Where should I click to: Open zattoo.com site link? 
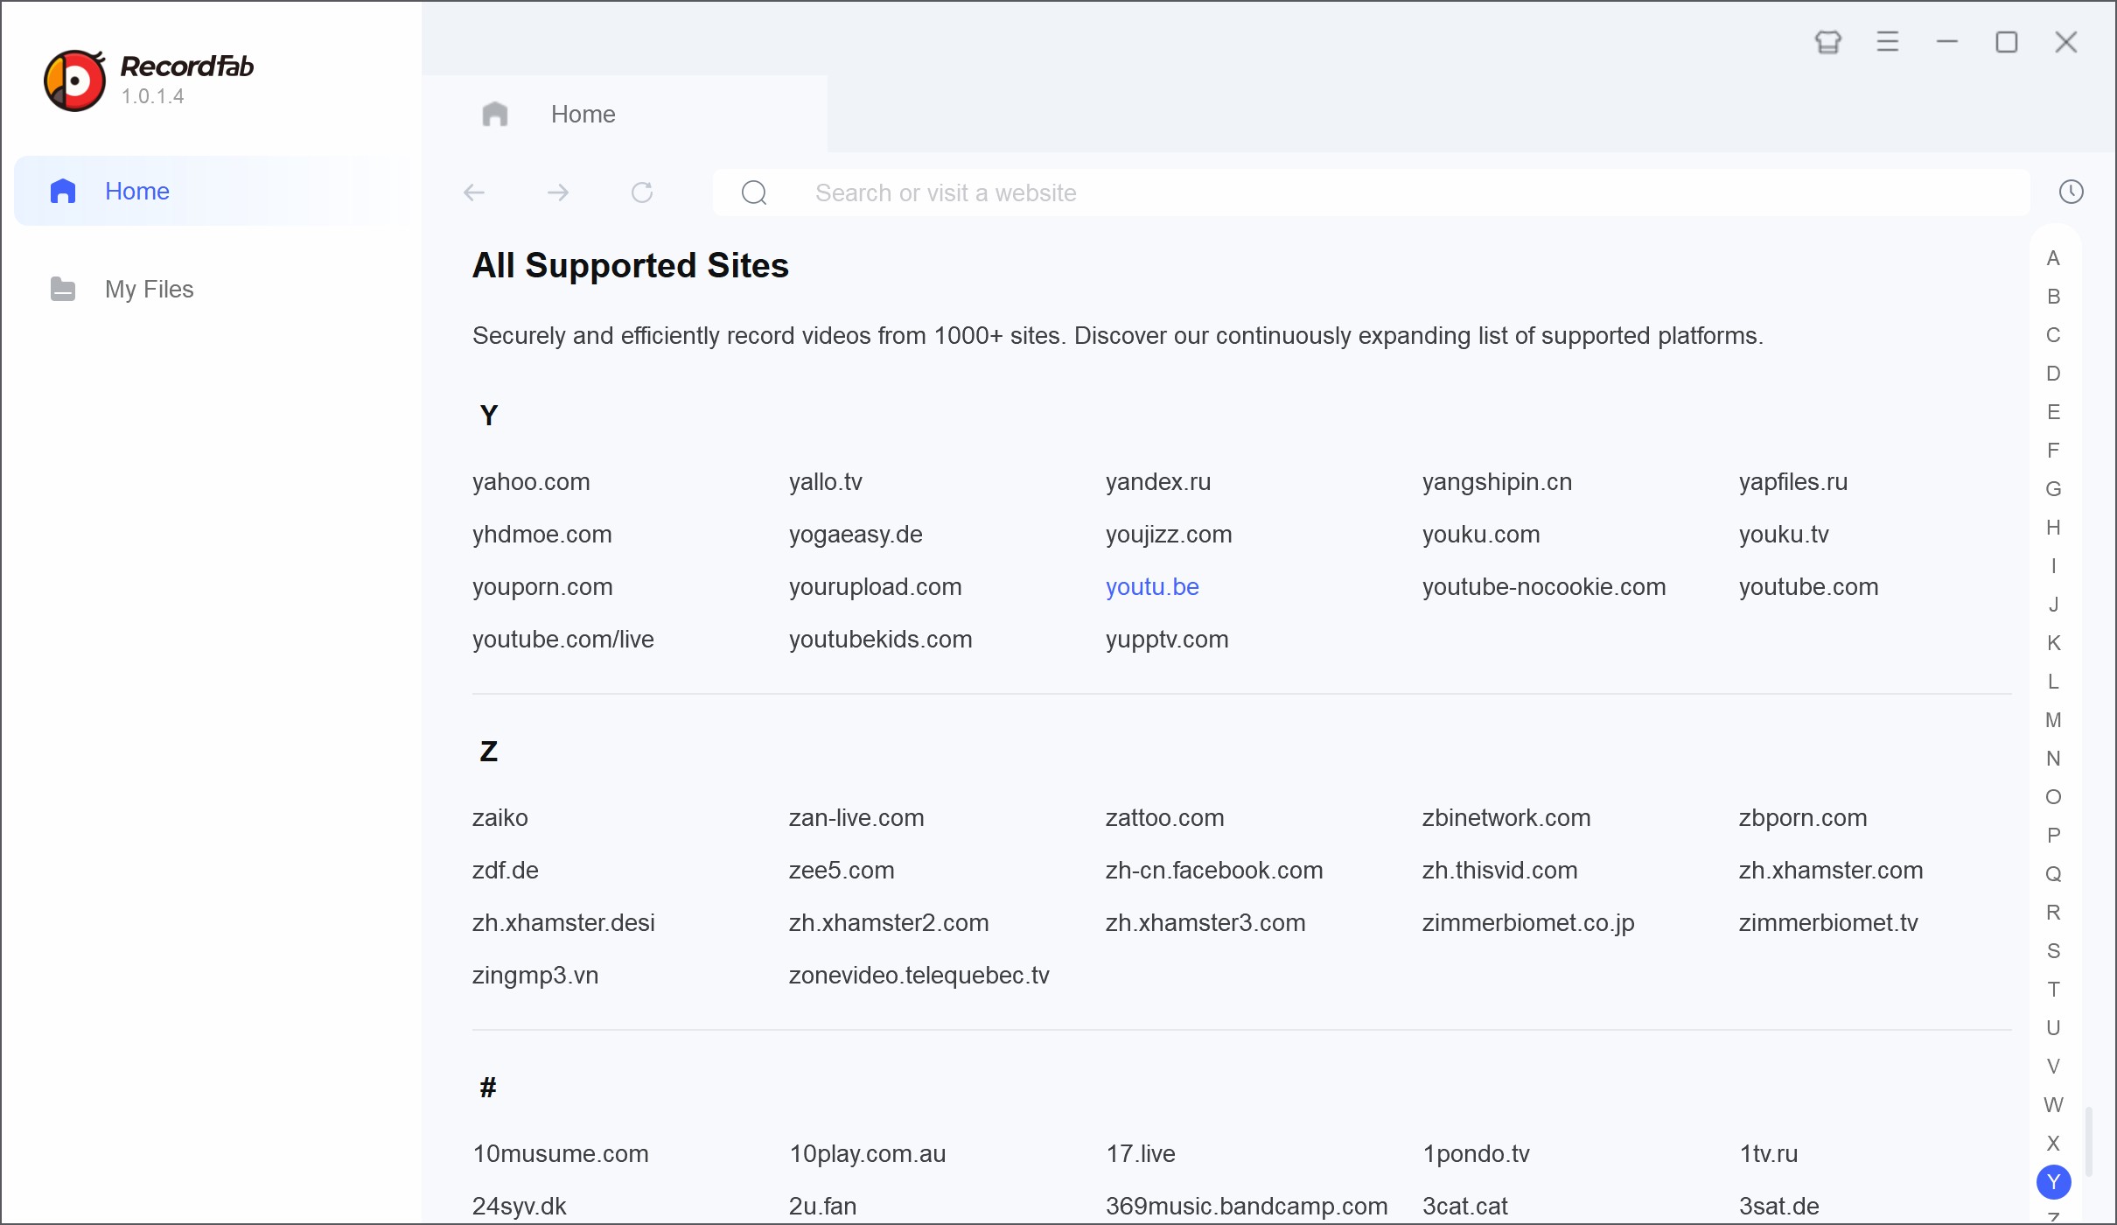pos(1164,818)
